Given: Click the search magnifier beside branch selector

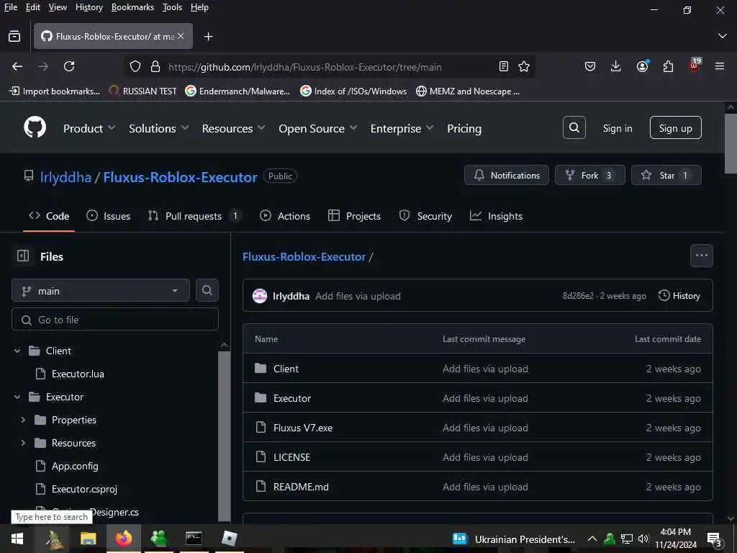Looking at the screenshot, I should click(207, 290).
